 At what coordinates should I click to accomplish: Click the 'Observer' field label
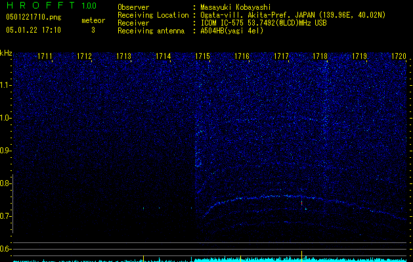(x=133, y=7)
